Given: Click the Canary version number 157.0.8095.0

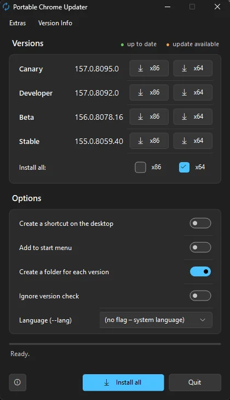Looking at the screenshot, I should click(97, 69).
